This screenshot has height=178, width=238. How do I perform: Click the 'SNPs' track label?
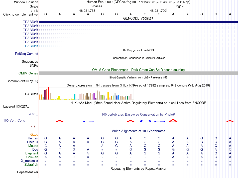pos(34,65)
